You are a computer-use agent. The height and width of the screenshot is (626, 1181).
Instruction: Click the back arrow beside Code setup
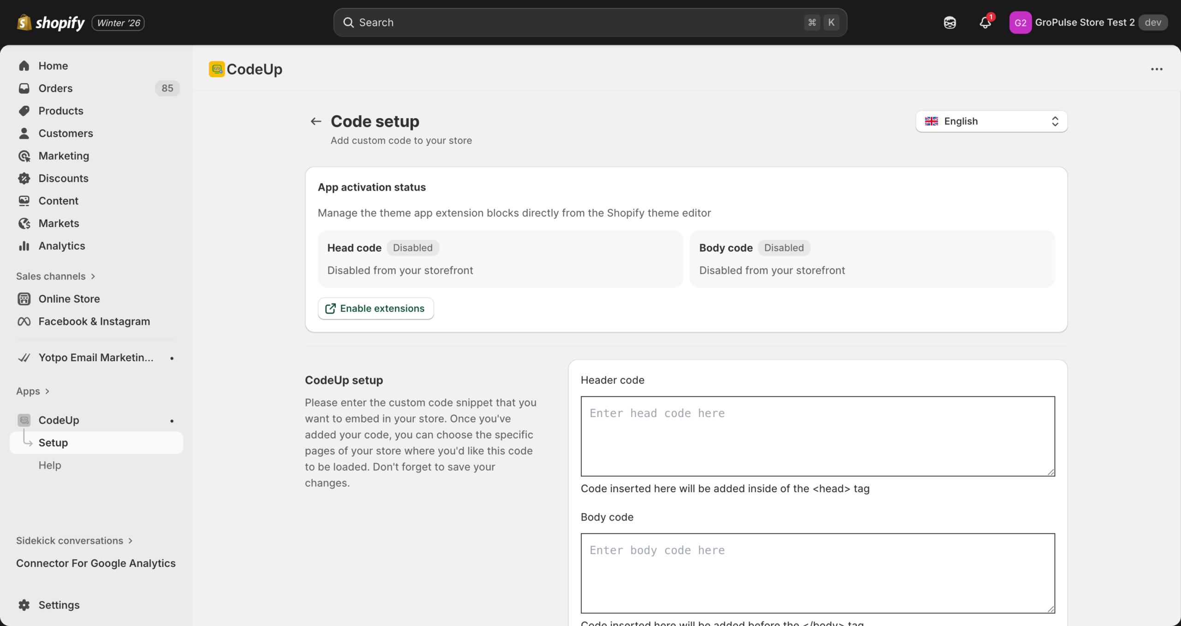pos(316,121)
